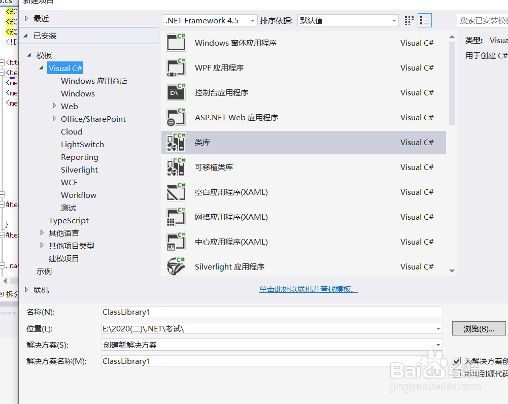Image resolution: width=508 pixels, height=404 pixels.
Task: Select the WCF tree item
Action: point(69,182)
